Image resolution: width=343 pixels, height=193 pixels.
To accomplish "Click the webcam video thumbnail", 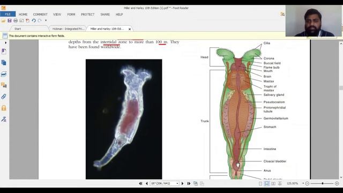I will [x=314, y=21].
